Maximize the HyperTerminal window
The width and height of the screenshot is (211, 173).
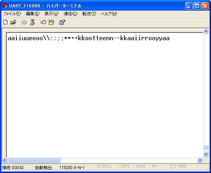197,6
